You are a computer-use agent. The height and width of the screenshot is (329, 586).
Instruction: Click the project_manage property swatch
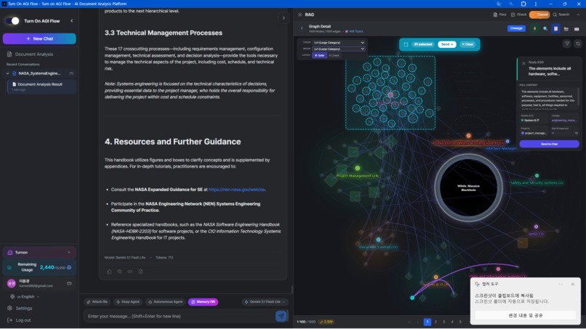[523, 133]
